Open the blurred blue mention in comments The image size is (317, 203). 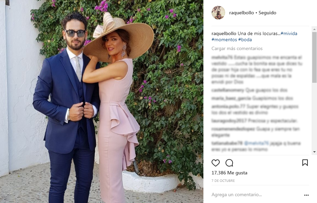coord(256,143)
